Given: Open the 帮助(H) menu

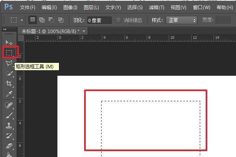Looking at the screenshot, I should [x=225, y=7].
